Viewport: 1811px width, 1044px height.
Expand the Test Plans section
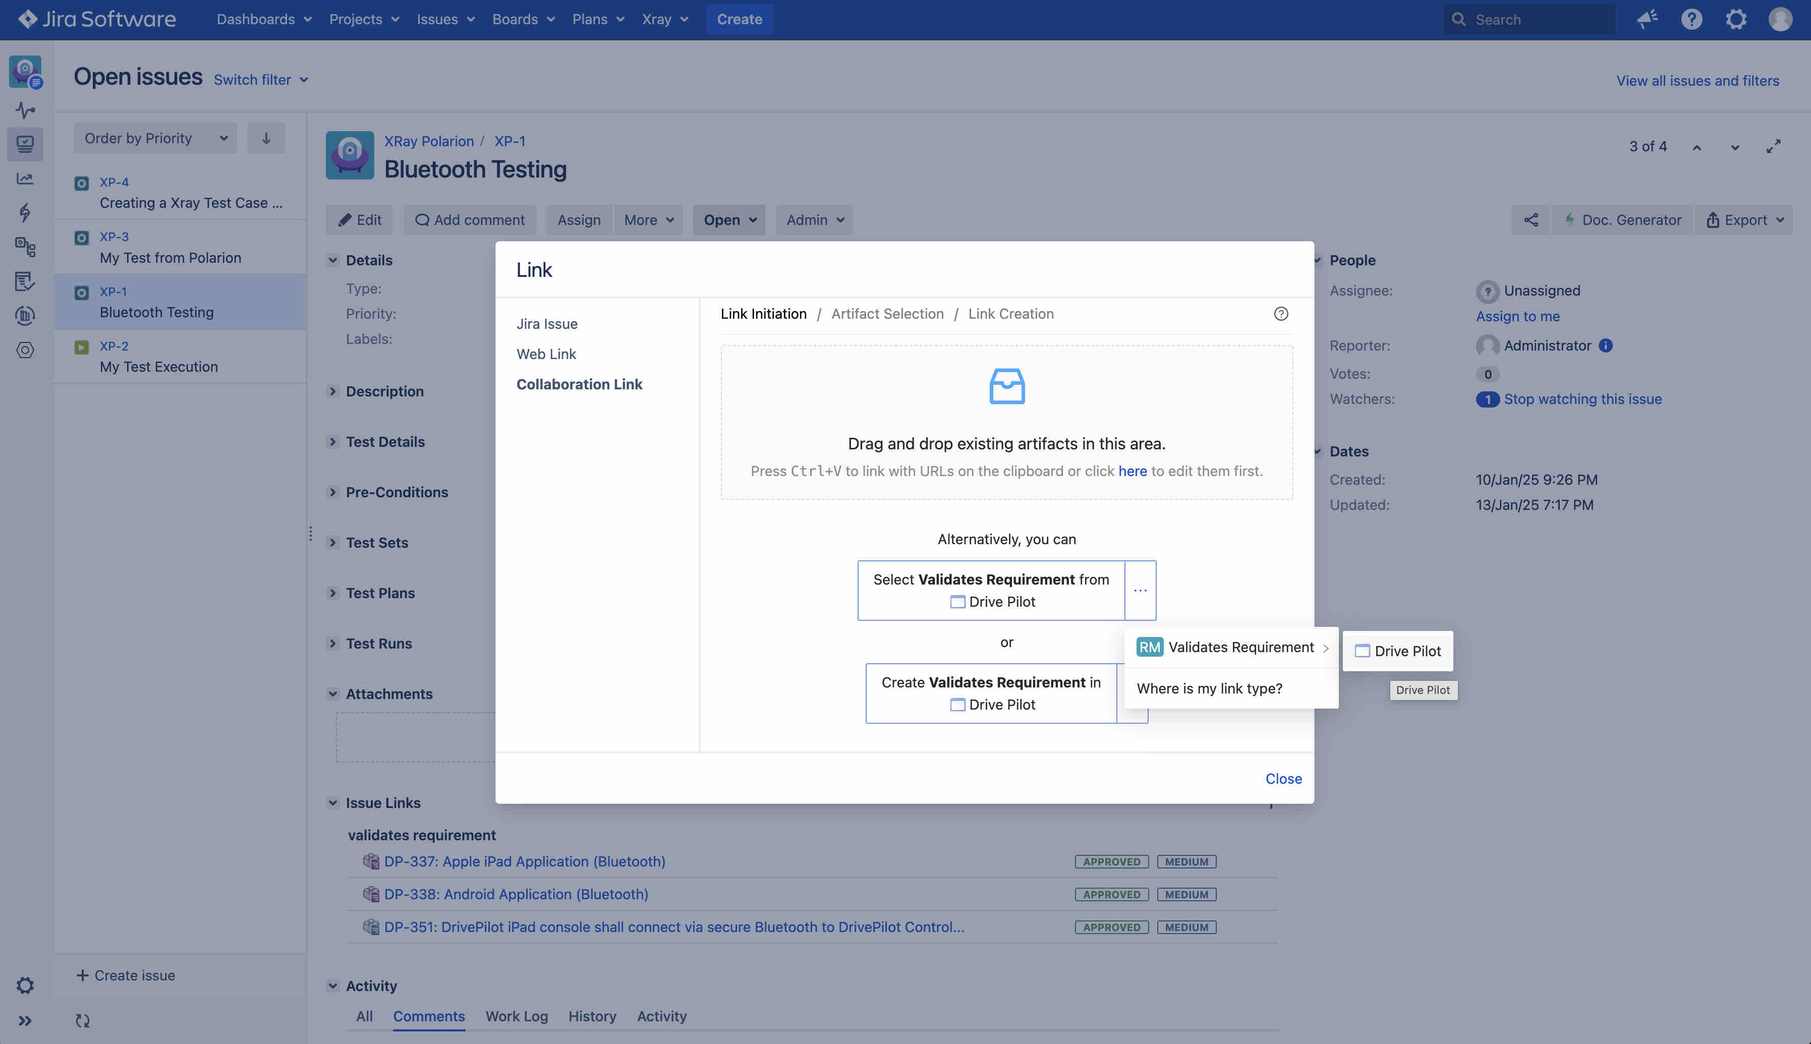pyautogui.click(x=332, y=593)
